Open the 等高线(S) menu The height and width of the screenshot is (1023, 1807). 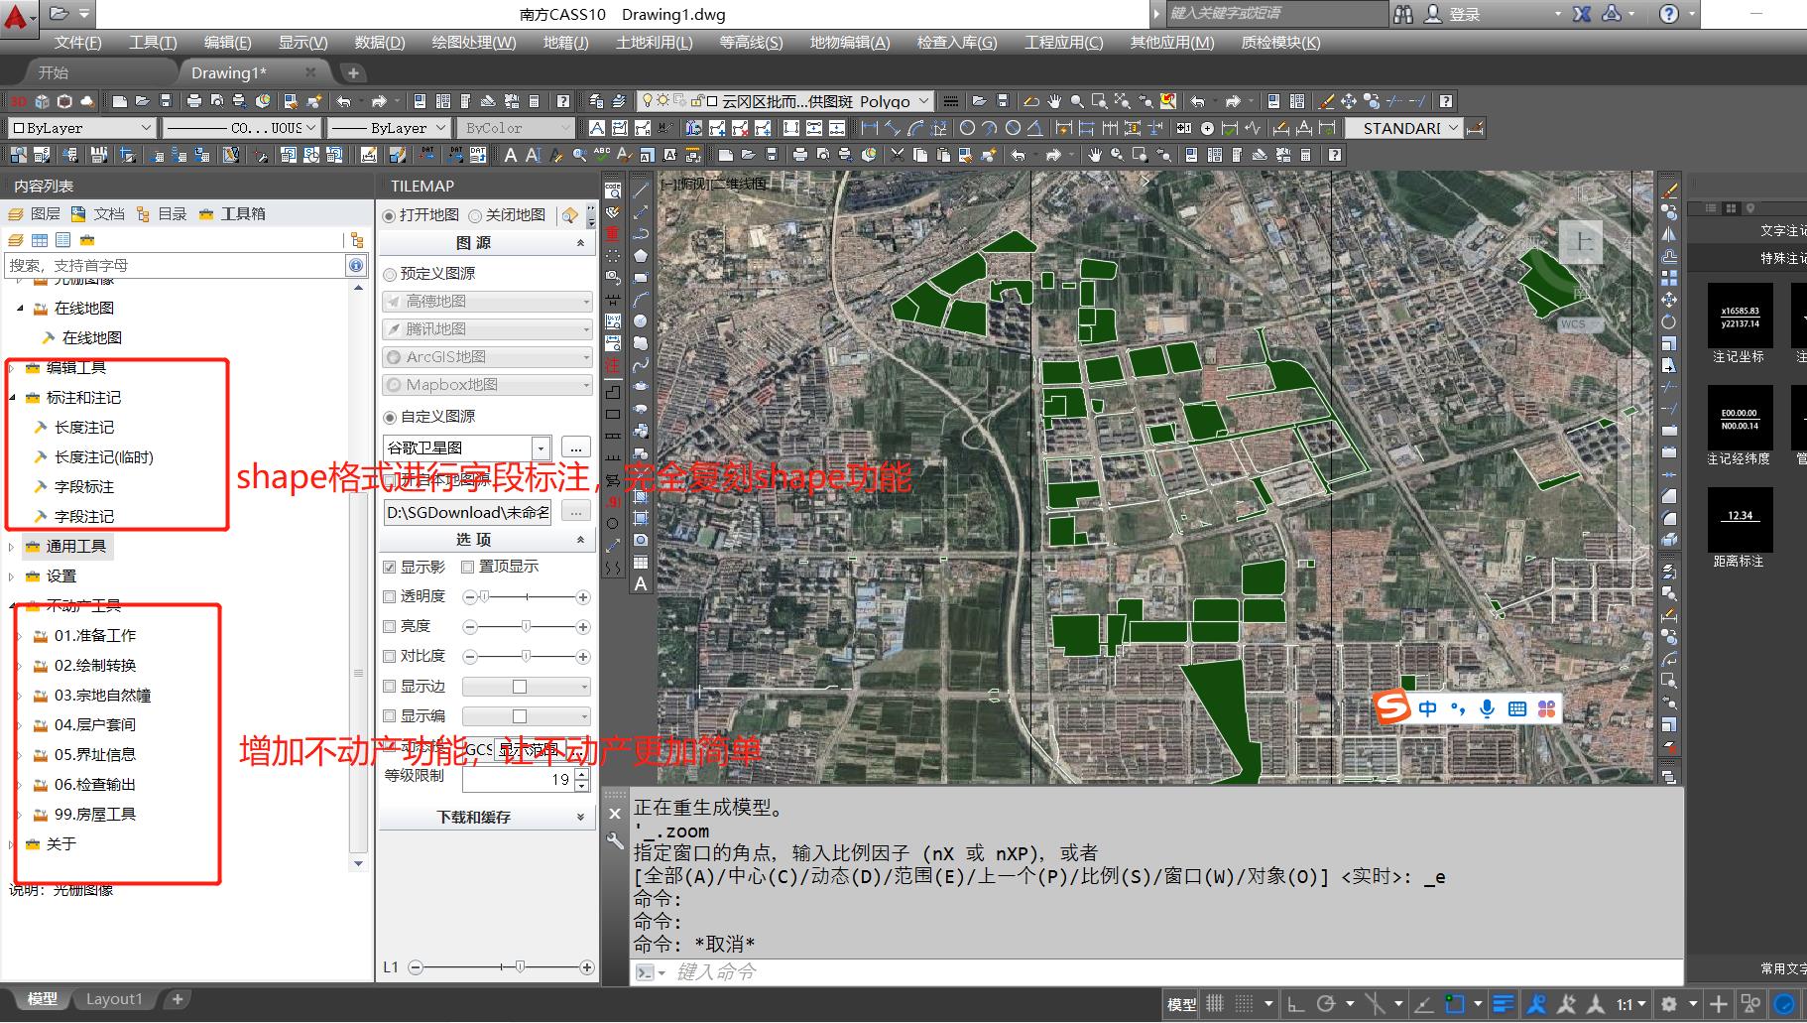coord(751,42)
